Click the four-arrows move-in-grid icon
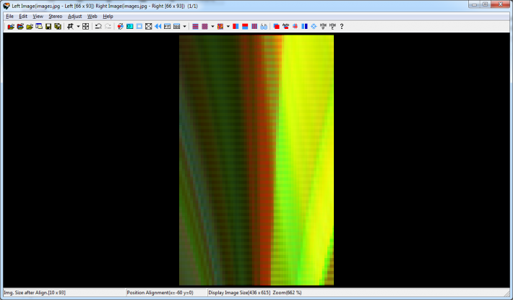The width and height of the screenshot is (513, 300). point(86,27)
